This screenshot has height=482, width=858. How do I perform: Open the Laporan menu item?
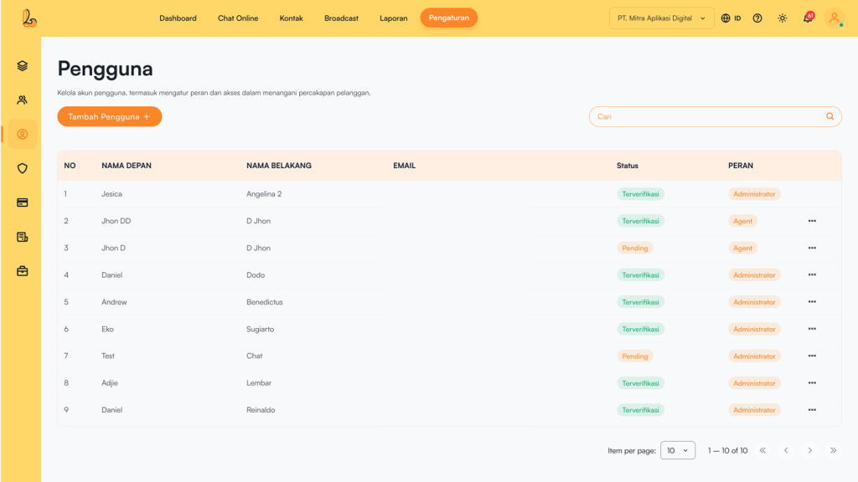393,18
